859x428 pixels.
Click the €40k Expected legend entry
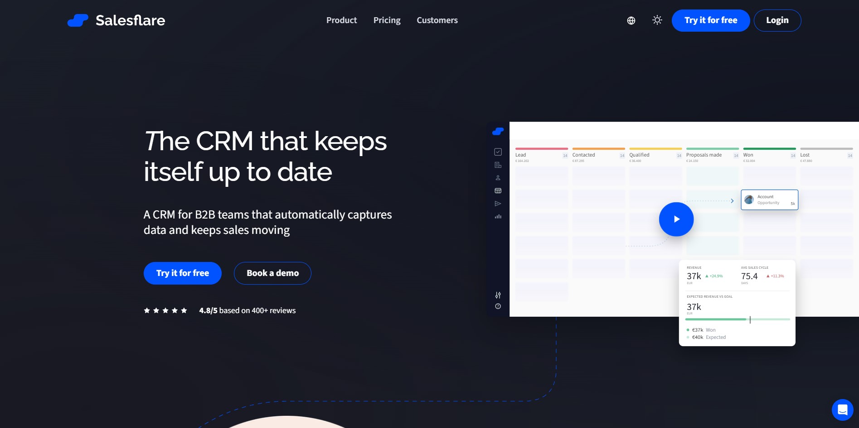[x=706, y=337]
